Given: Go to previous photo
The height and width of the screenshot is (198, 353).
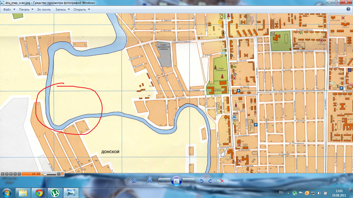Looking at the screenshot, I should (x=164, y=181).
